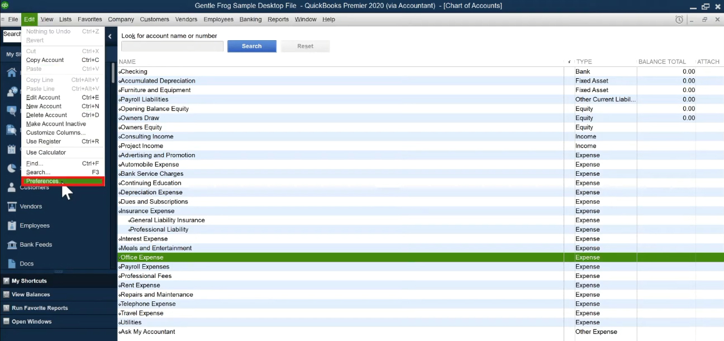The image size is (724, 341).
Task: Choose Make Account Inactive from Edit menu
Action: click(56, 124)
